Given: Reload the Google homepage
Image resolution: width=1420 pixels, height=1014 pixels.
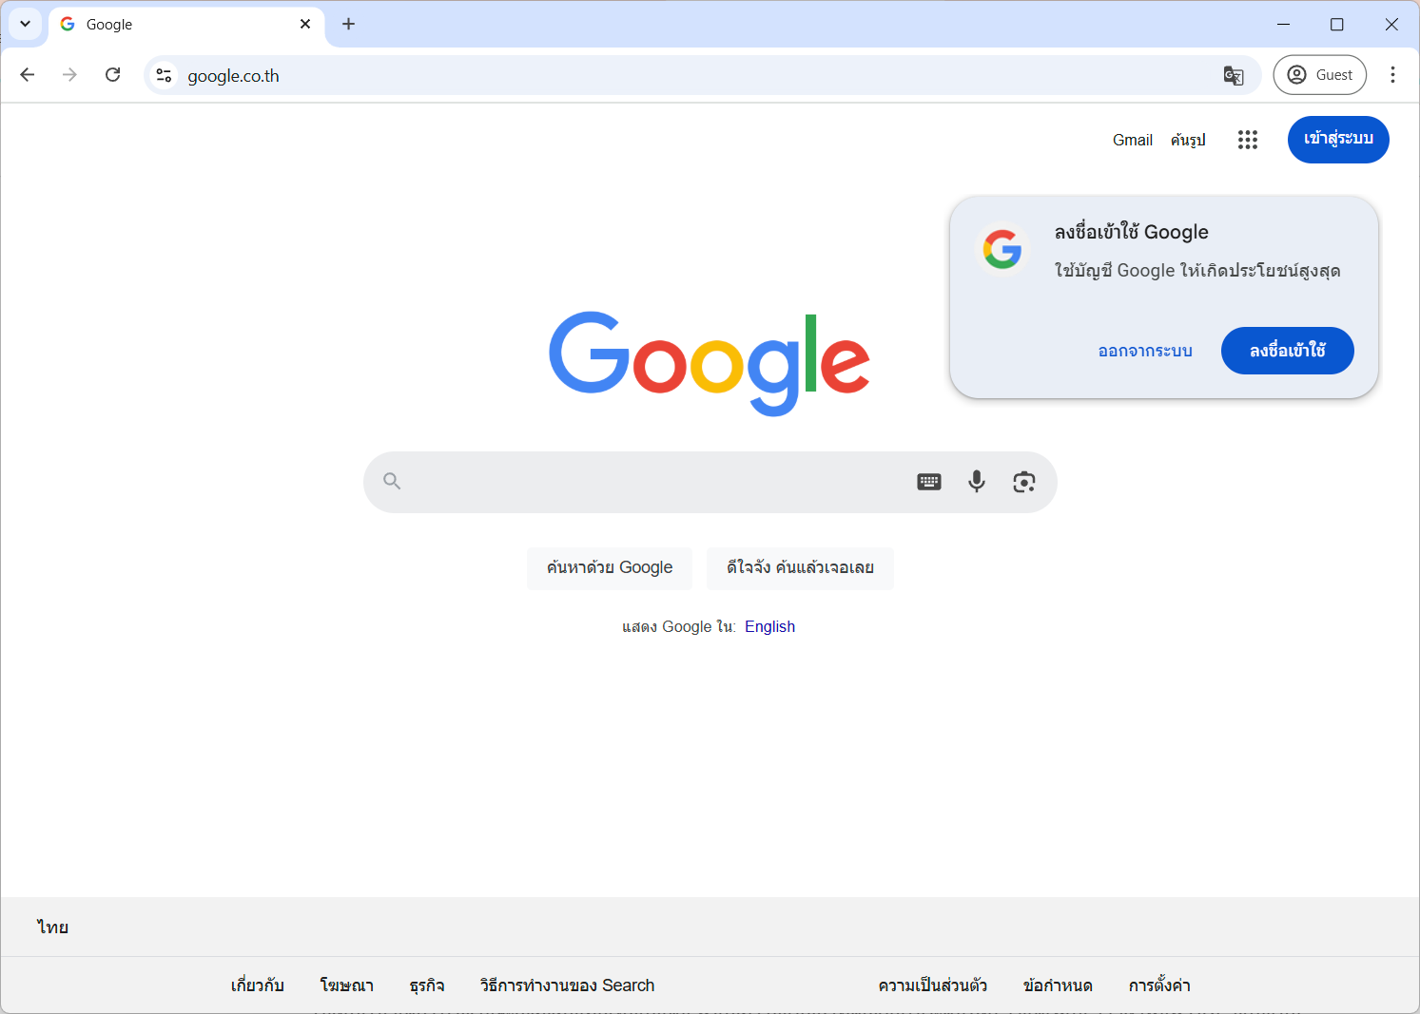Looking at the screenshot, I should click(x=112, y=74).
